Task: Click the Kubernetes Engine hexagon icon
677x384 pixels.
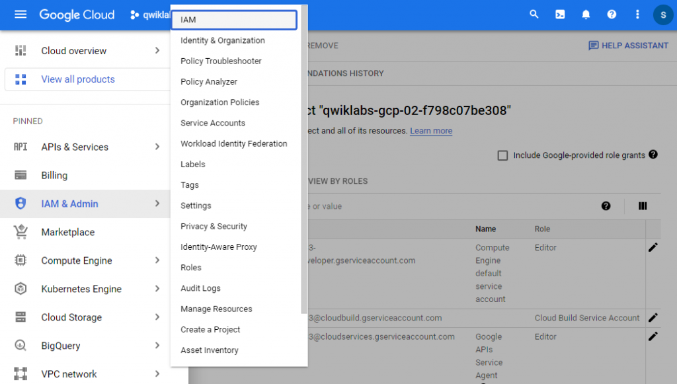Action: click(x=20, y=289)
